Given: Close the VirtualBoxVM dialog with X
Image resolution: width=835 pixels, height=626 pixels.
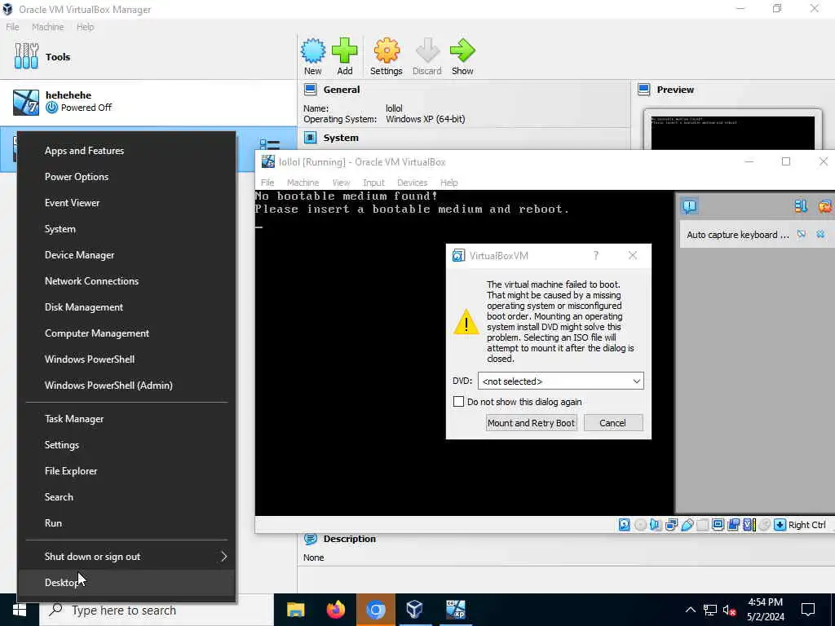Looking at the screenshot, I should coord(633,255).
